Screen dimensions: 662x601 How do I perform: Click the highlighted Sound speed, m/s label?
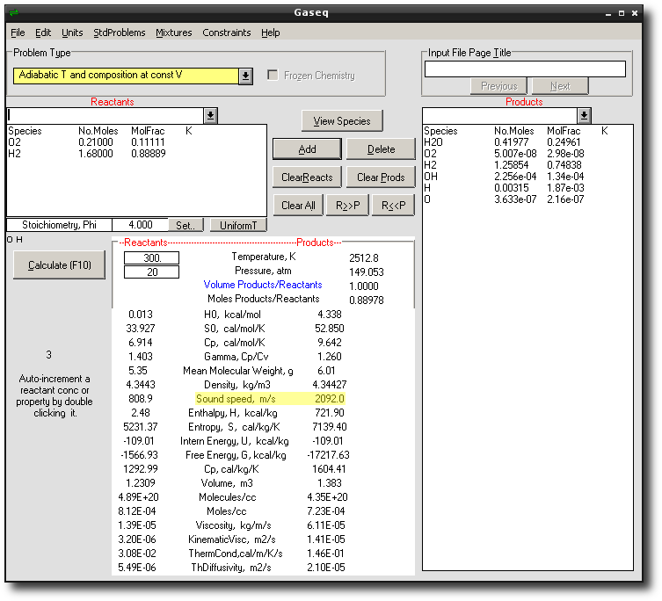[236, 399]
